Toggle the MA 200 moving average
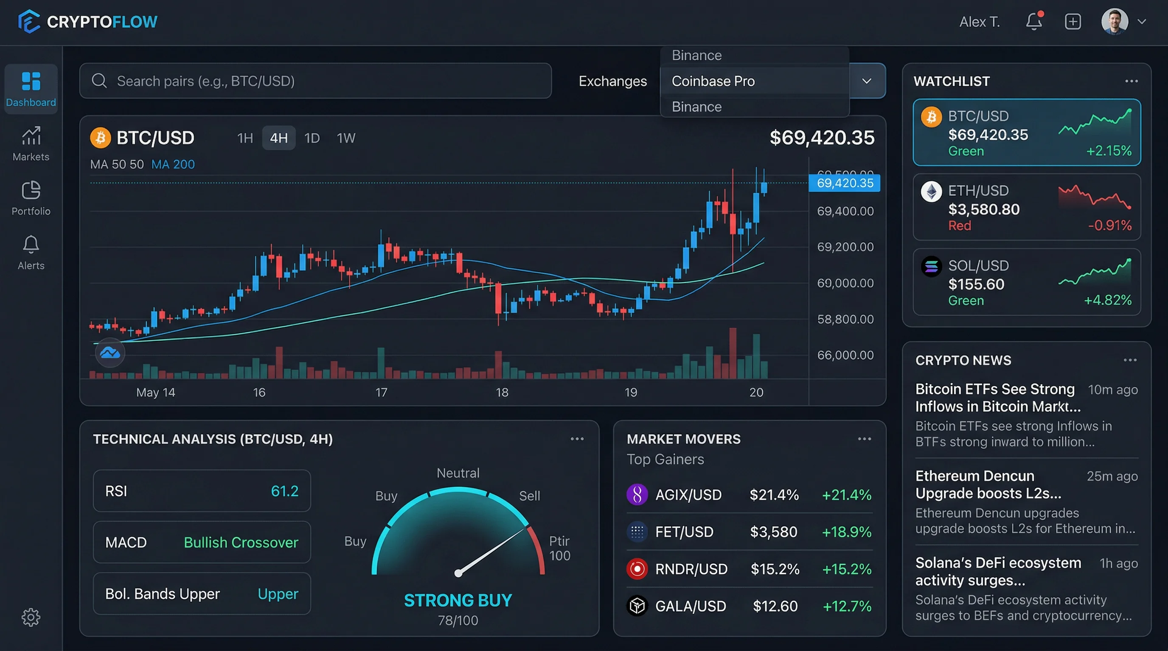This screenshot has width=1168, height=651. pyautogui.click(x=173, y=164)
